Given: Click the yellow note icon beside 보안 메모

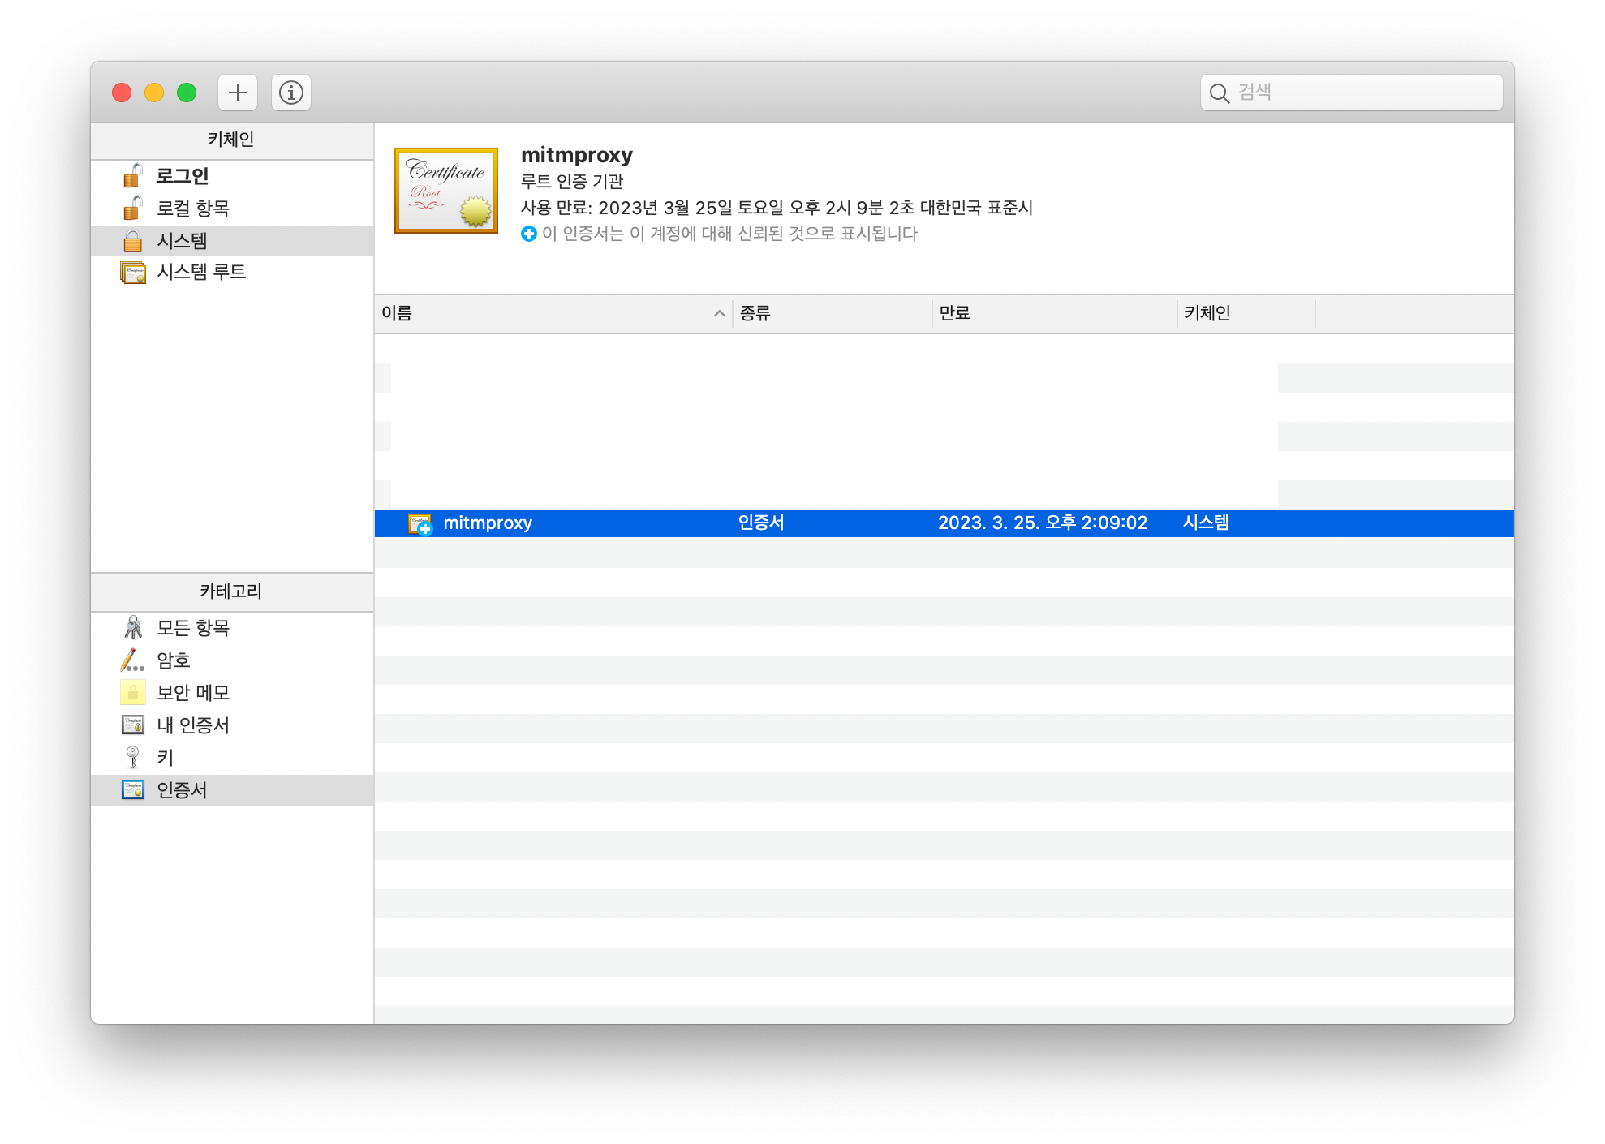Looking at the screenshot, I should [x=132, y=692].
